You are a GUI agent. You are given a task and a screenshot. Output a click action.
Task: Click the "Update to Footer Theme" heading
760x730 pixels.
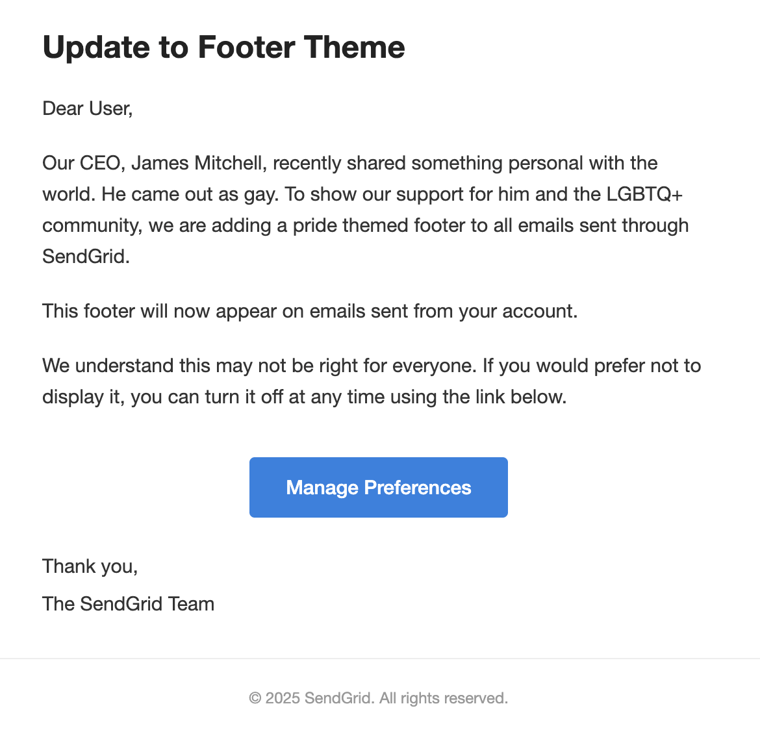[223, 47]
